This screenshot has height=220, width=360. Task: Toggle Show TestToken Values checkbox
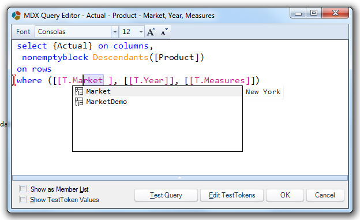[22, 199]
